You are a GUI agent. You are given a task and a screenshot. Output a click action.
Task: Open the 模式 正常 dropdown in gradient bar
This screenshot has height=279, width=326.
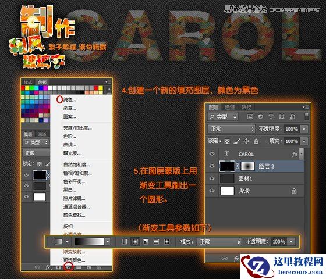(219, 242)
